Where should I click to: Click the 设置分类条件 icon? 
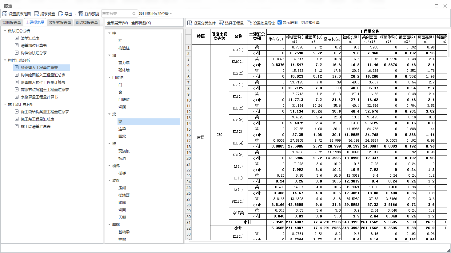tap(190, 23)
